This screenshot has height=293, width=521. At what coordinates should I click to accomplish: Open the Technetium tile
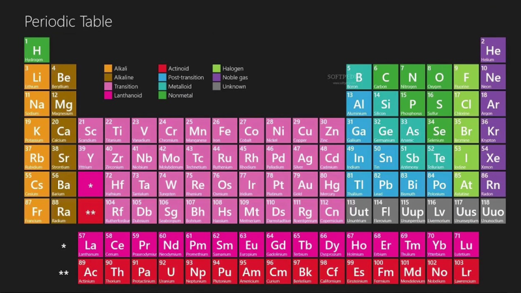(198, 158)
